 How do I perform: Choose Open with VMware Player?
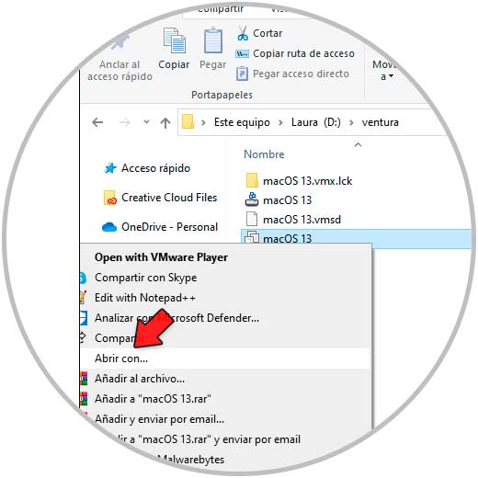pyautogui.click(x=161, y=257)
